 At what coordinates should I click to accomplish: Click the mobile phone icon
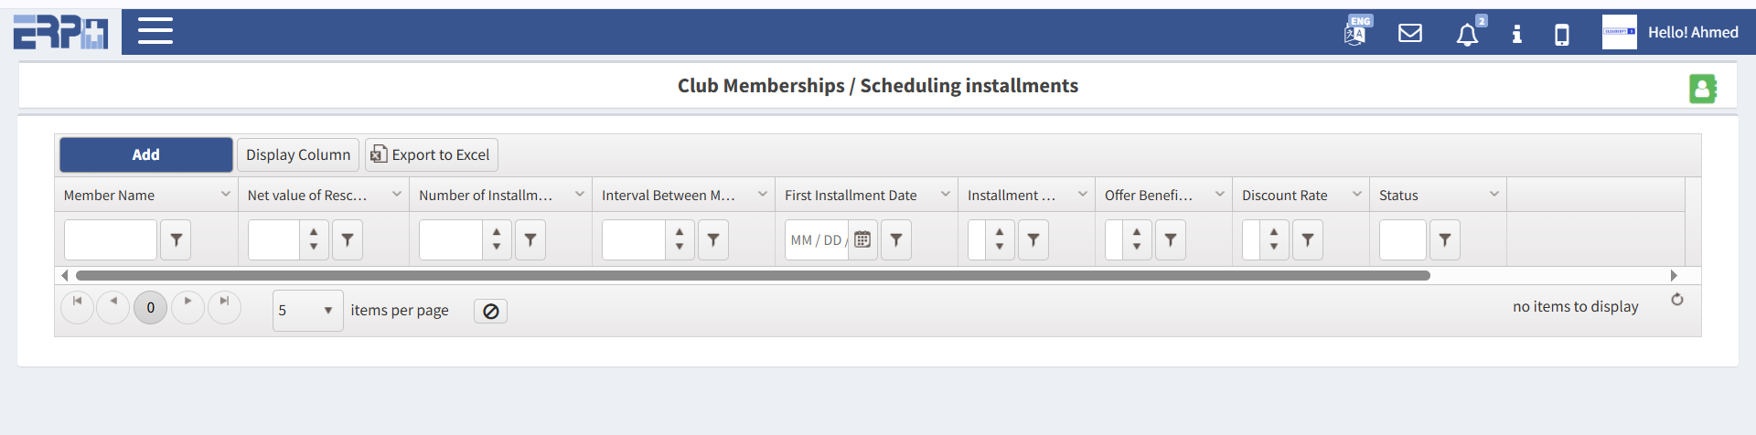click(x=1562, y=35)
